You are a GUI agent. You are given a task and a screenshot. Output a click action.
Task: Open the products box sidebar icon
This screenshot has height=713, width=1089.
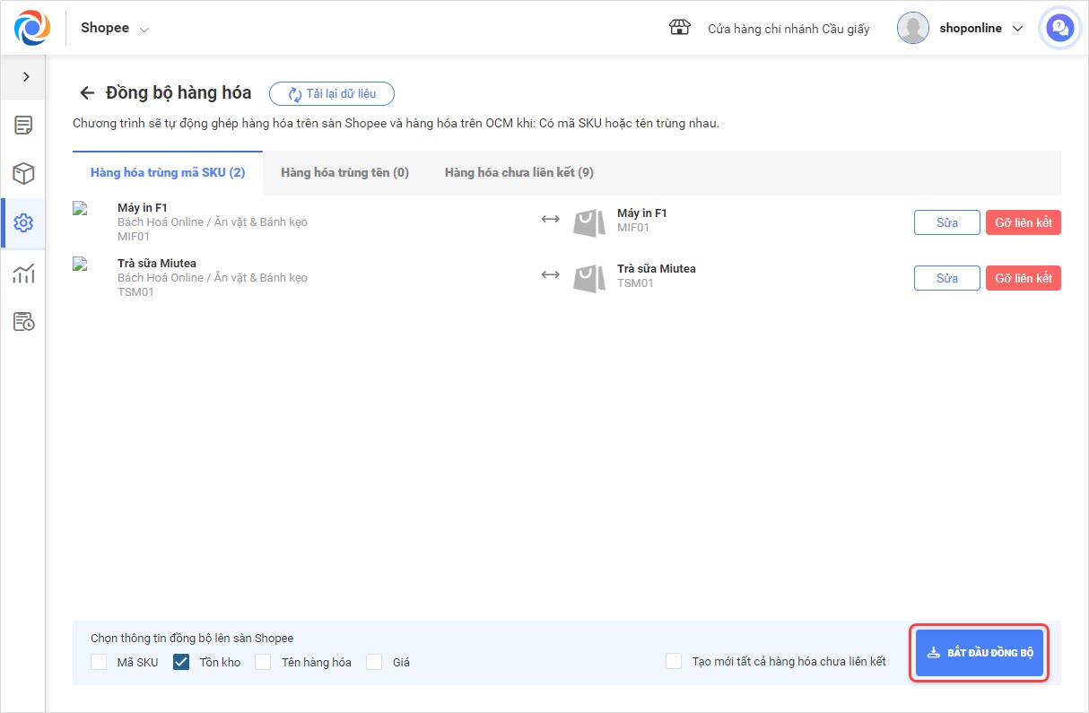[x=23, y=173]
